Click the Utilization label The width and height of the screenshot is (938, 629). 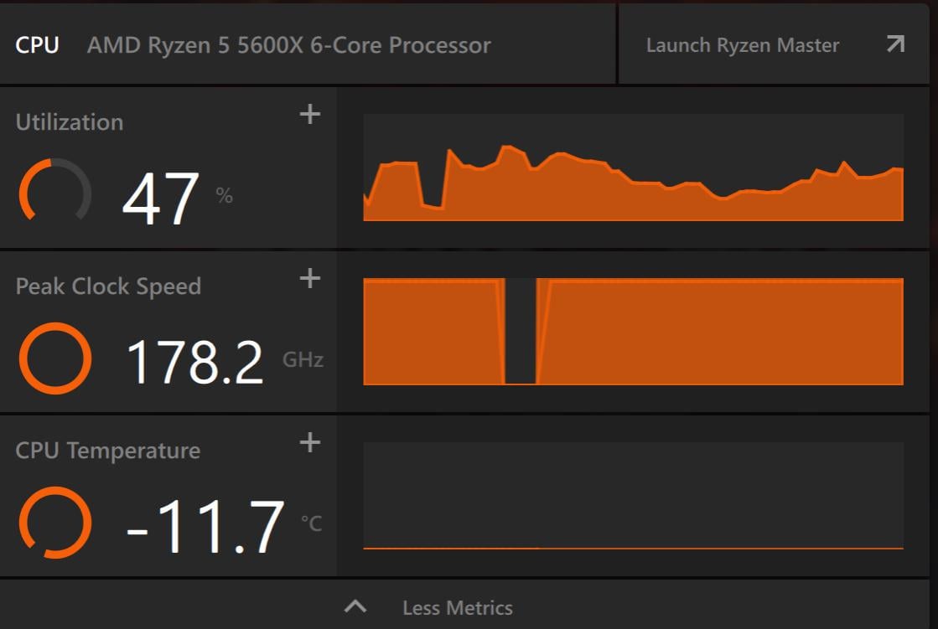[70, 122]
